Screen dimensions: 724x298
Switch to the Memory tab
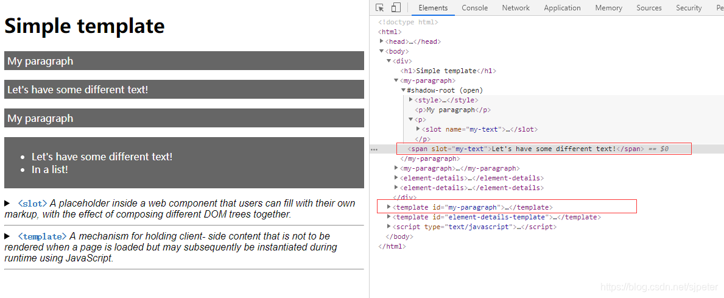tap(608, 8)
